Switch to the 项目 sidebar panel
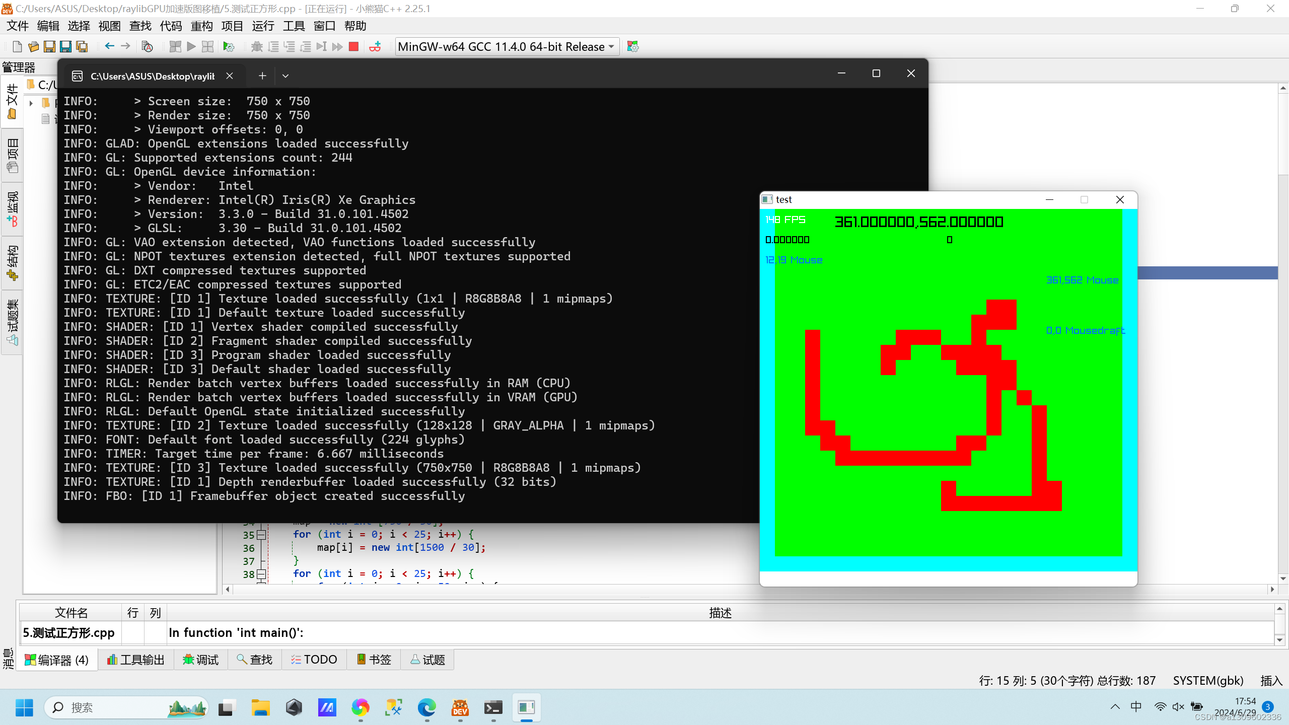Screen dimensions: 1289x725 pyautogui.click(x=12, y=154)
